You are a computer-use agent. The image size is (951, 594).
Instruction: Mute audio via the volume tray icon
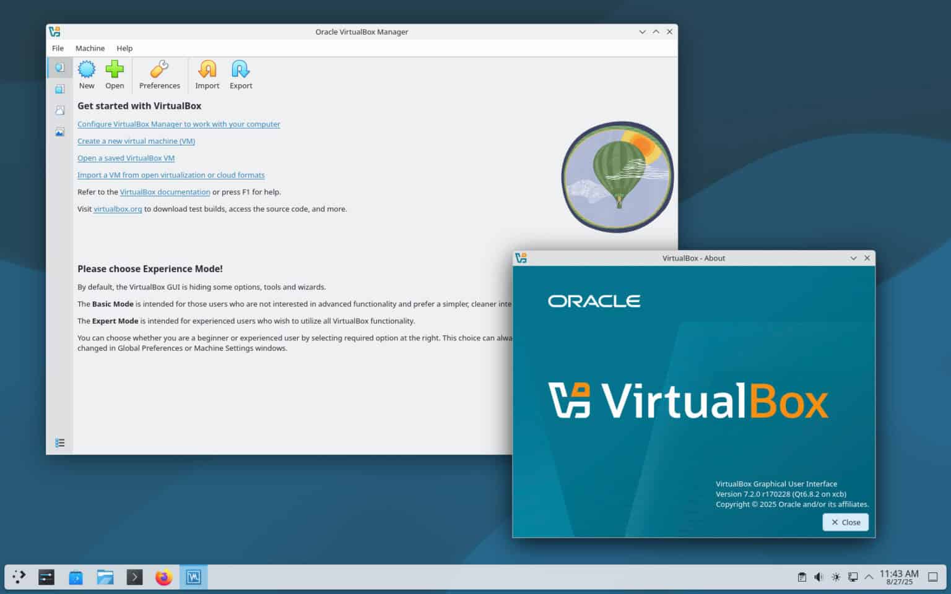pyautogui.click(x=819, y=577)
